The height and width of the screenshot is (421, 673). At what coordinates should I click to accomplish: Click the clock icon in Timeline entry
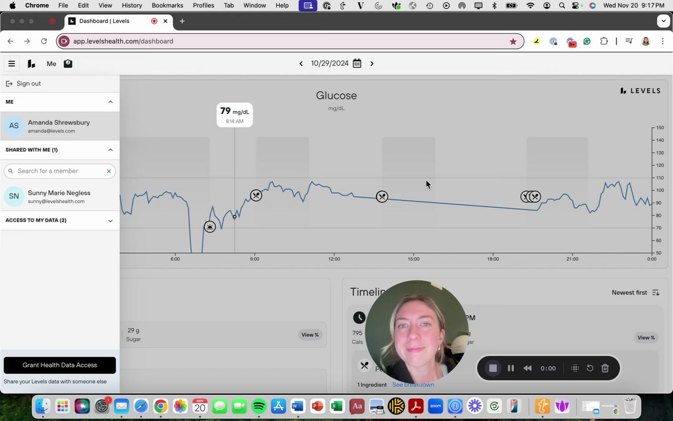pos(359,317)
